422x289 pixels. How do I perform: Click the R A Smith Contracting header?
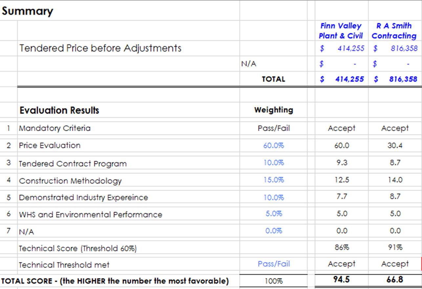click(394, 31)
